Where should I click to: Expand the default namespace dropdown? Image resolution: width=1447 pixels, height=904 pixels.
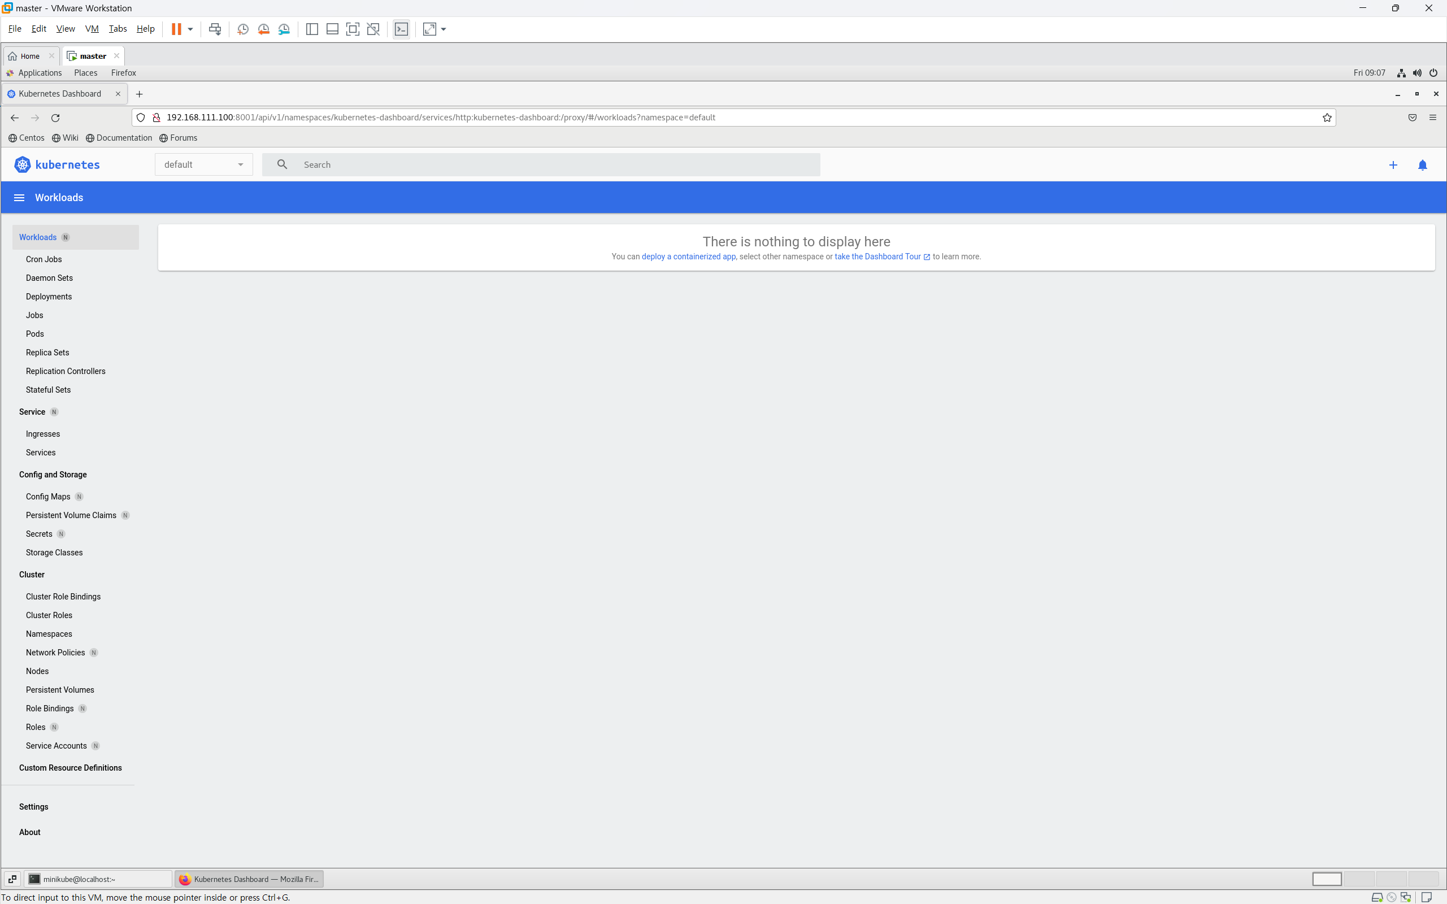203,164
